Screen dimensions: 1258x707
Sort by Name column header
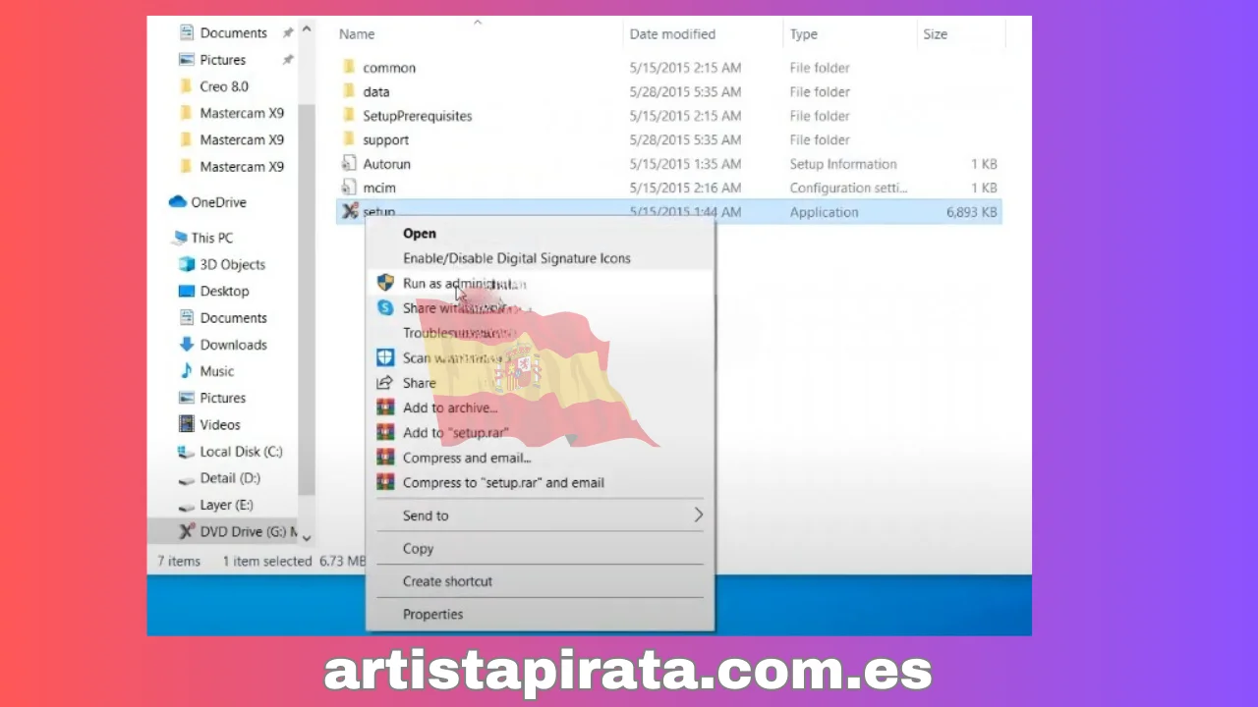(357, 33)
